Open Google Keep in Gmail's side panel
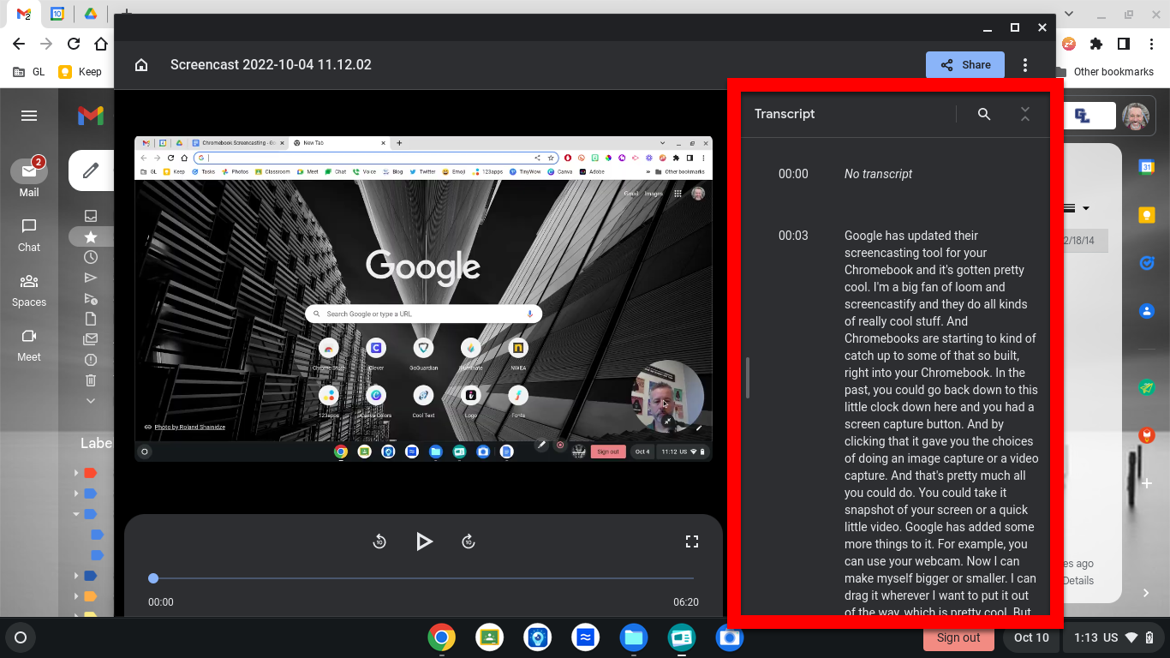 1147,215
